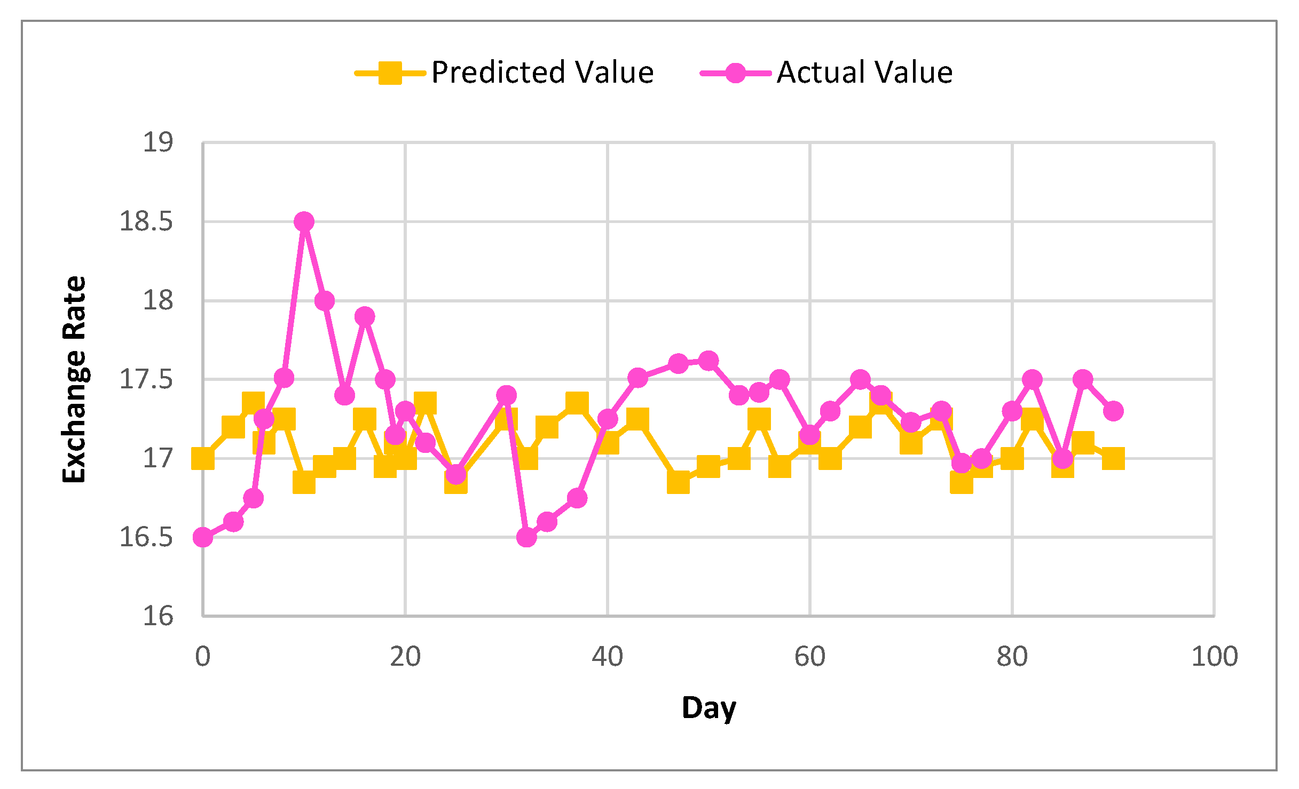Select the 16 label on the y-axis
This screenshot has width=1299, height=789.
tap(158, 616)
